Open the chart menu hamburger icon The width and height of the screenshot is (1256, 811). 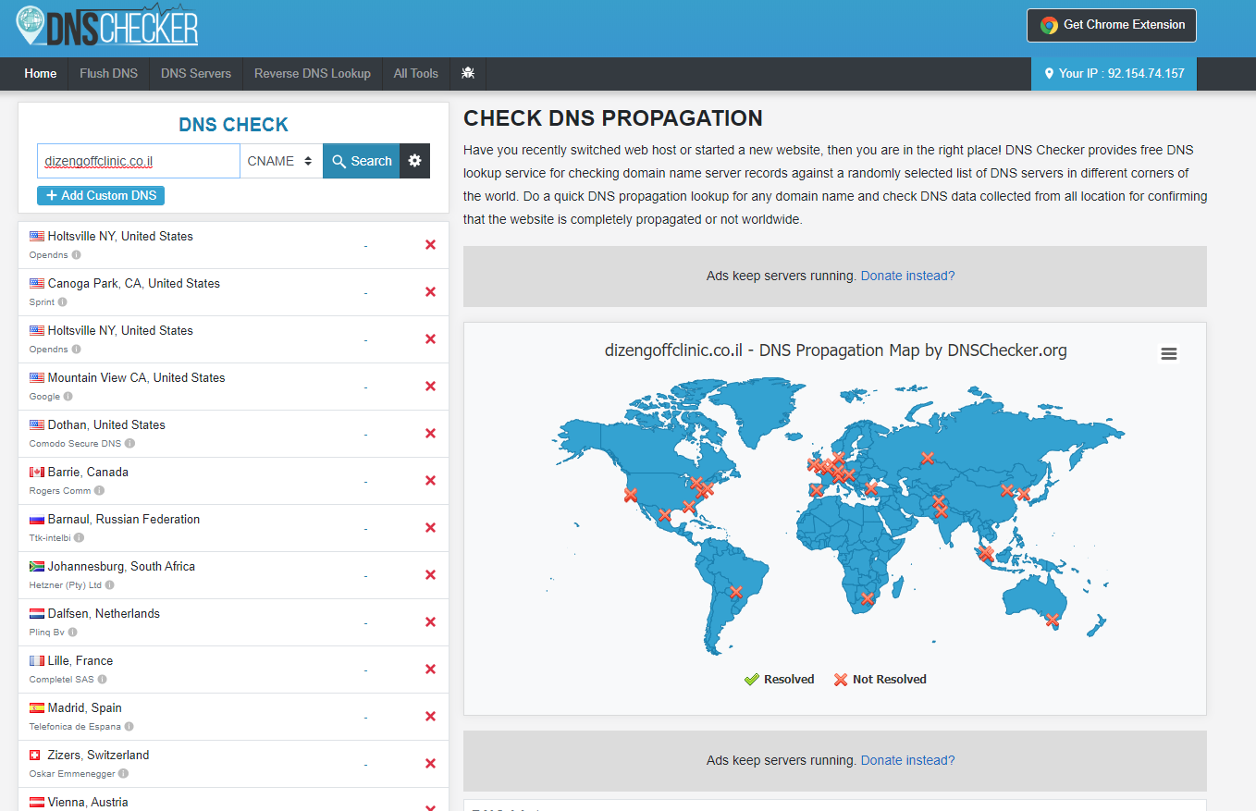tap(1169, 354)
